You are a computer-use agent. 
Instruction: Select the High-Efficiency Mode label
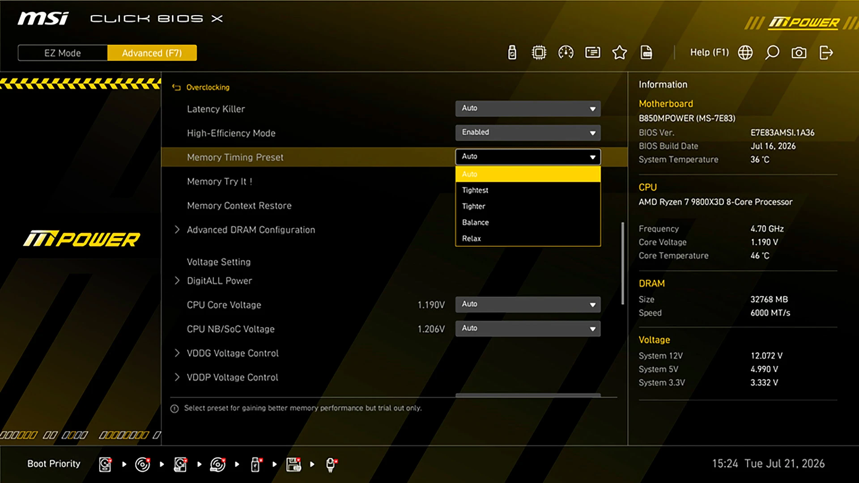coord(231,133)
